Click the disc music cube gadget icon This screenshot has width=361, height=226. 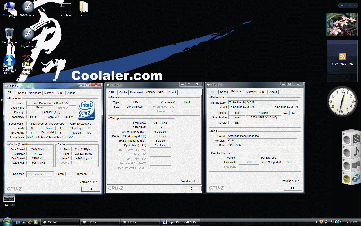click(x=356, y=178)
